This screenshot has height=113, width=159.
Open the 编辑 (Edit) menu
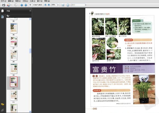(x=11, y=1)
